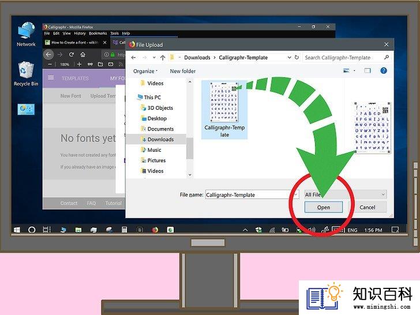Zoom out with minus icon in Firefox
The image size is (420, 315).
pos(50,64)
